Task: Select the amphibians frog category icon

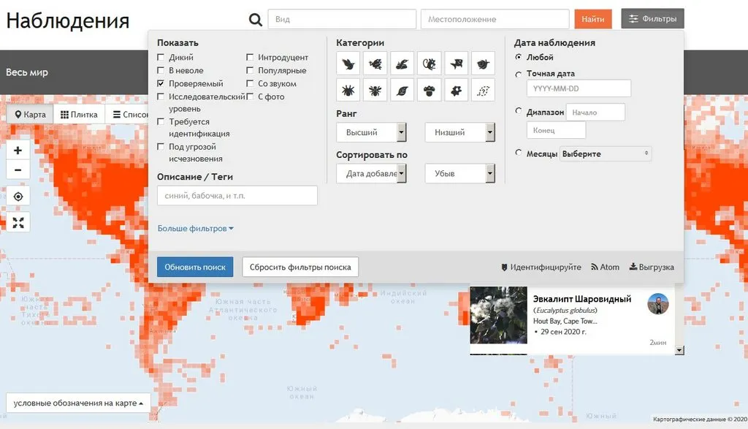Action: 375,64
